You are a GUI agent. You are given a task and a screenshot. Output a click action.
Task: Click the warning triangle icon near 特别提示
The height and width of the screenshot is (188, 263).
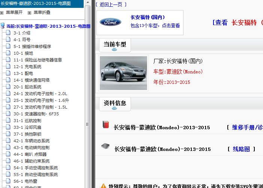(x=104, y=186)
